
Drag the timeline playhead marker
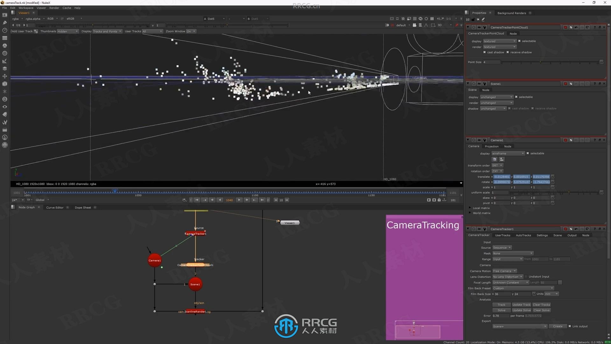click(115, 192)
